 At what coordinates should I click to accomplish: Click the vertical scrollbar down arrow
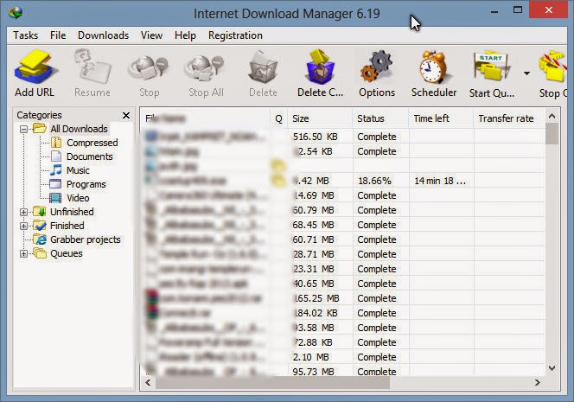pyautogui.click(x=552, y=367)
